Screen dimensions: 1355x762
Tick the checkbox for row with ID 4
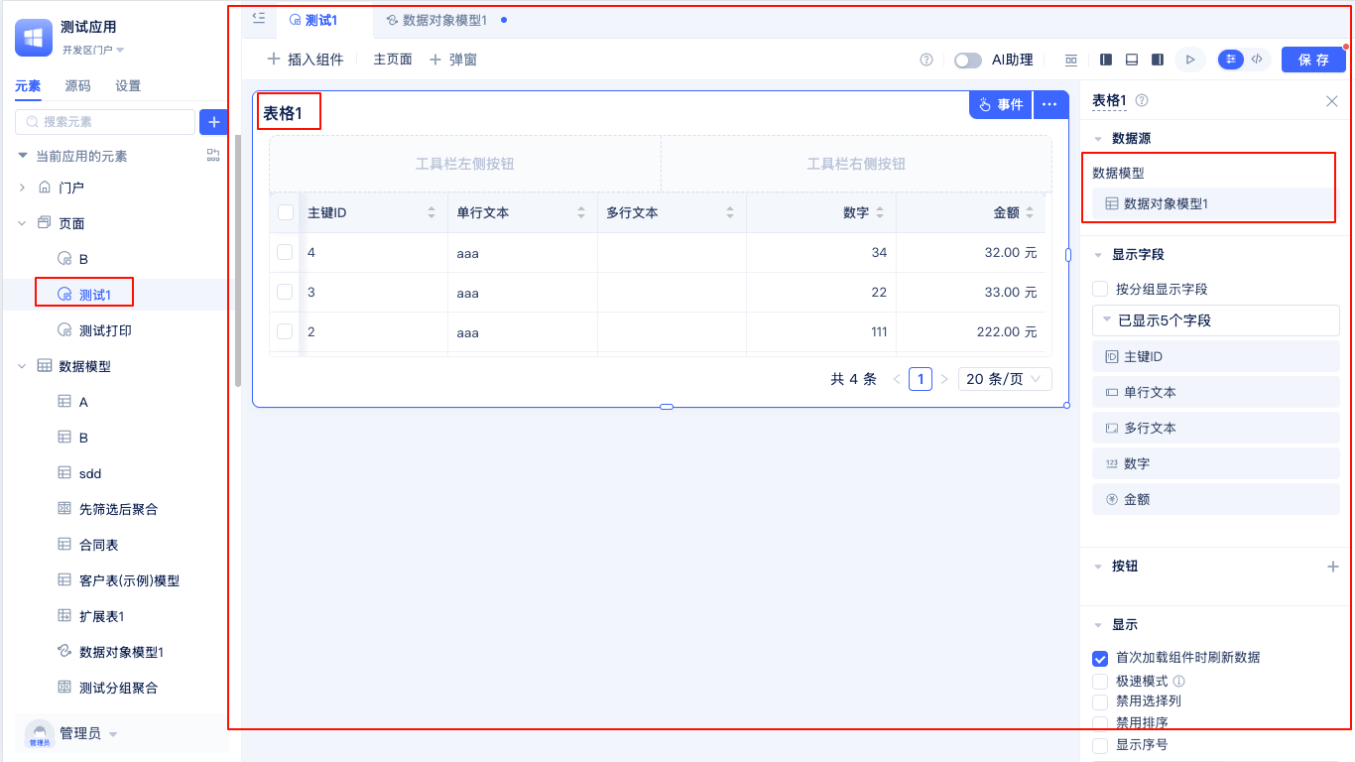click(x=286, y=253)
